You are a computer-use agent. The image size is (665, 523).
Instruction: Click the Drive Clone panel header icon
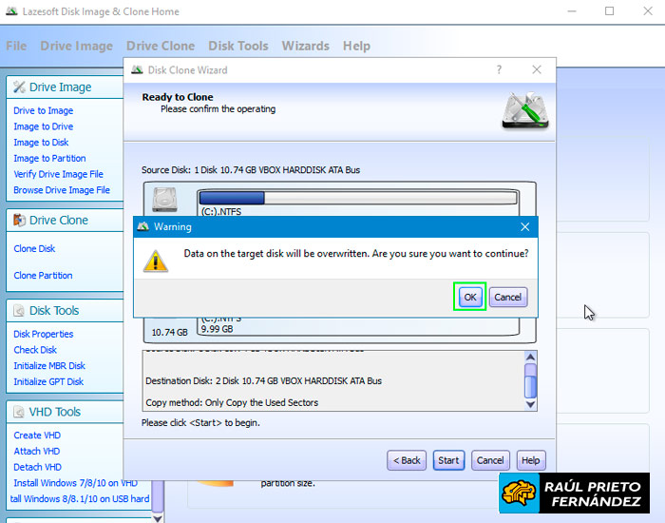(x=18, y=221)
